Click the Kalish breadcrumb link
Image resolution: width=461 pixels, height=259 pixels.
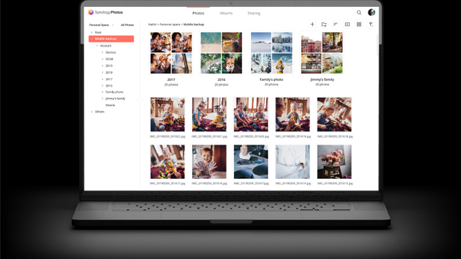pos(152,25)
